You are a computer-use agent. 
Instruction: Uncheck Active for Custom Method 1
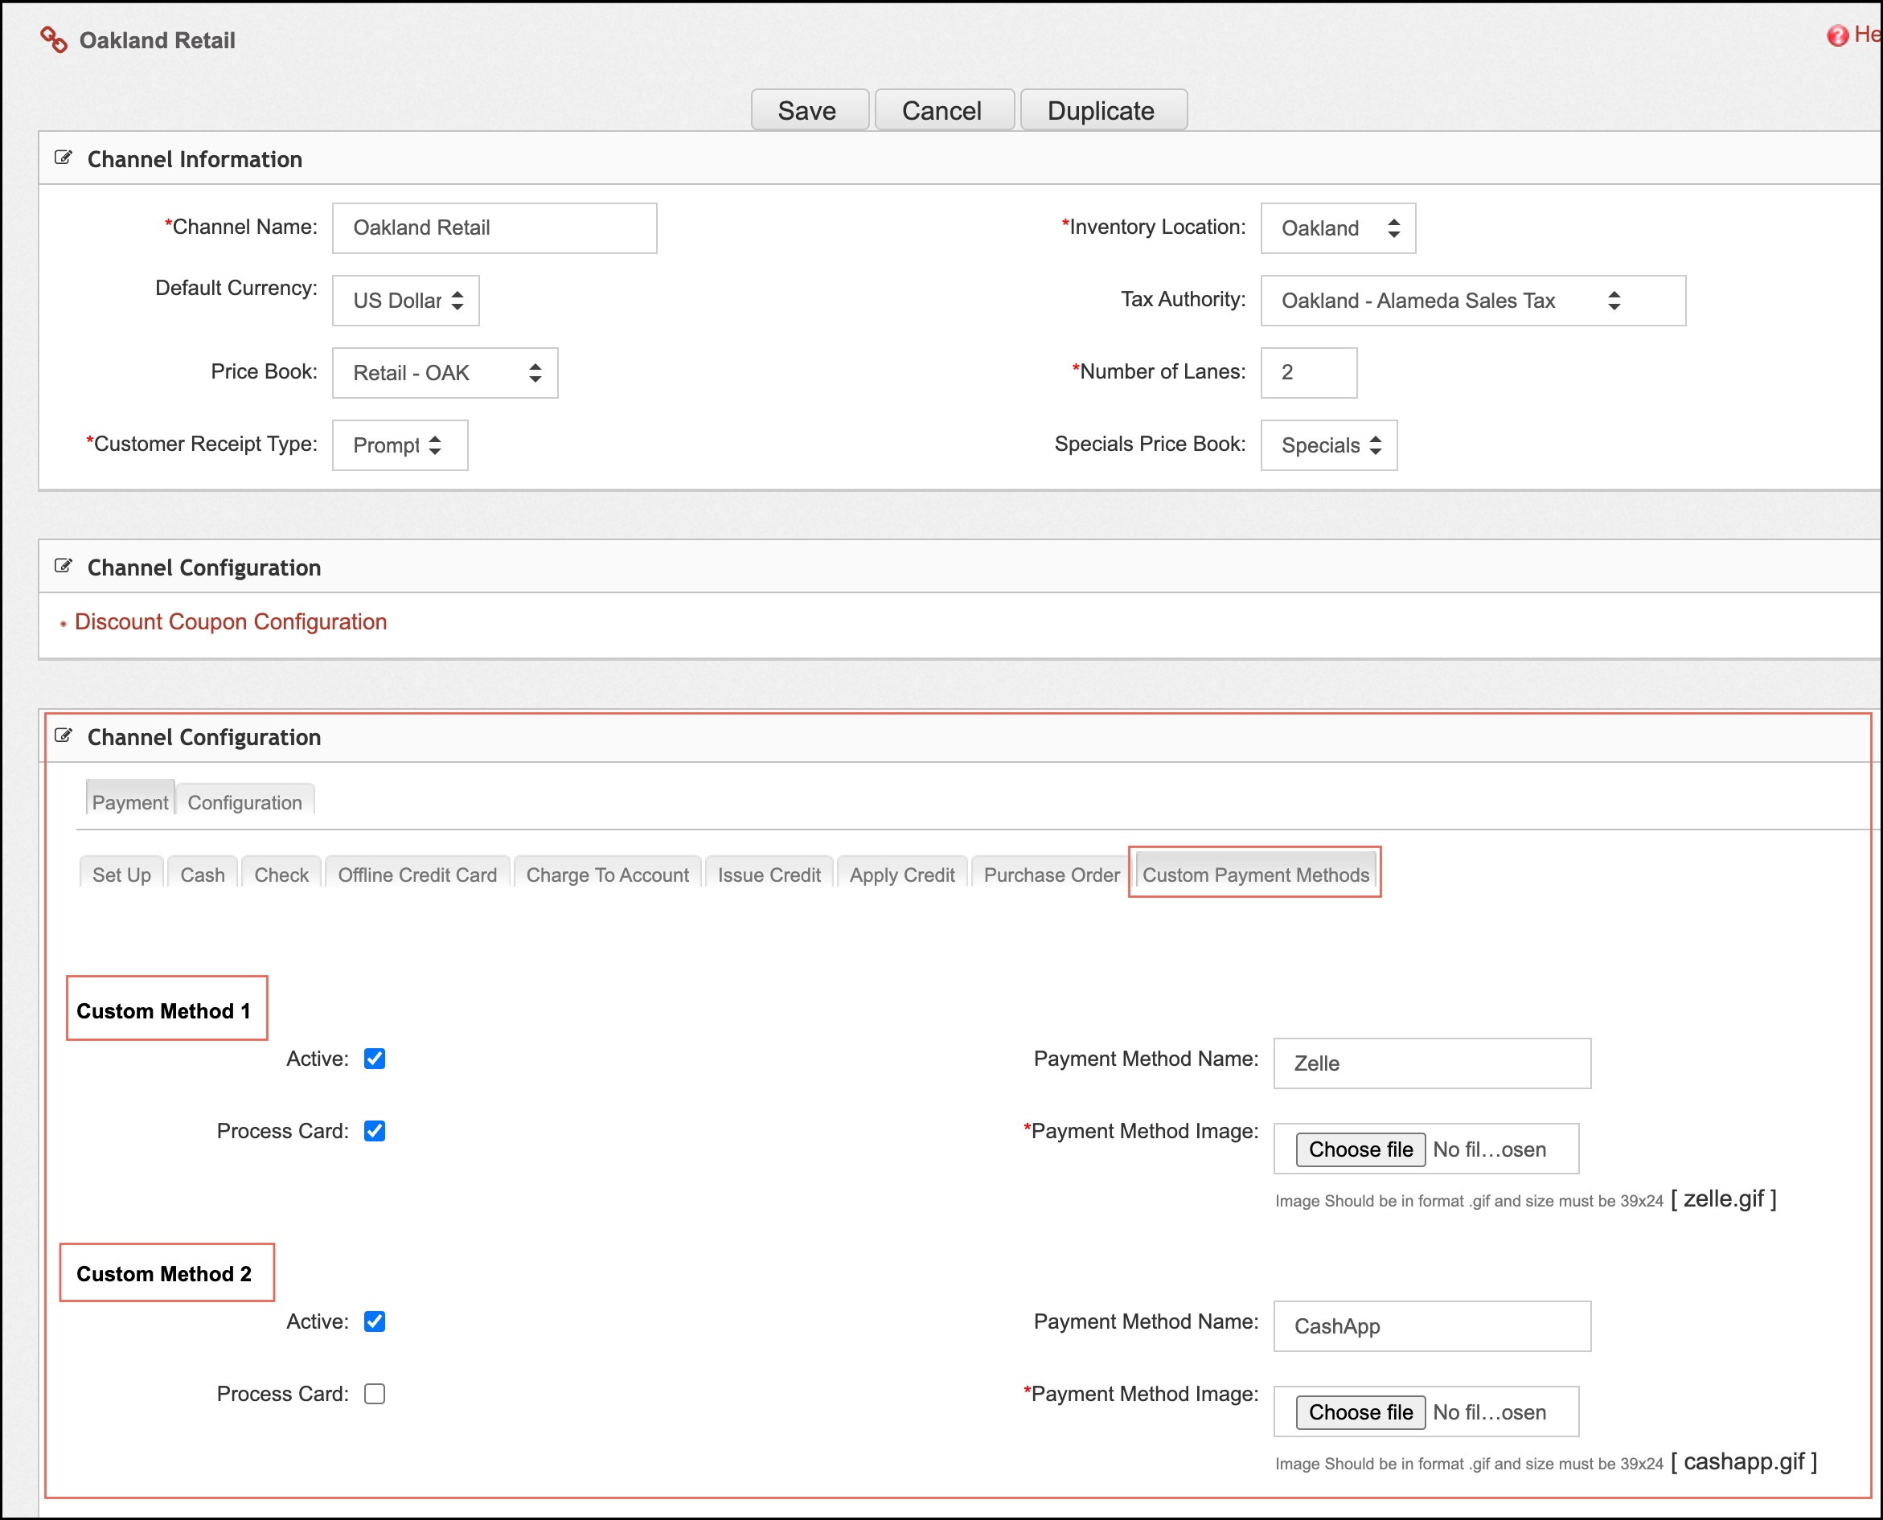[375, 1059]
